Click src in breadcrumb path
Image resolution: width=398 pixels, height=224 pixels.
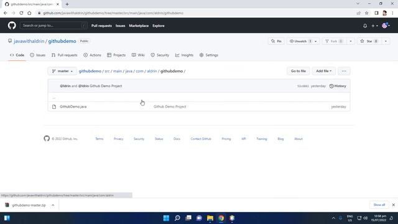(107, 71)
